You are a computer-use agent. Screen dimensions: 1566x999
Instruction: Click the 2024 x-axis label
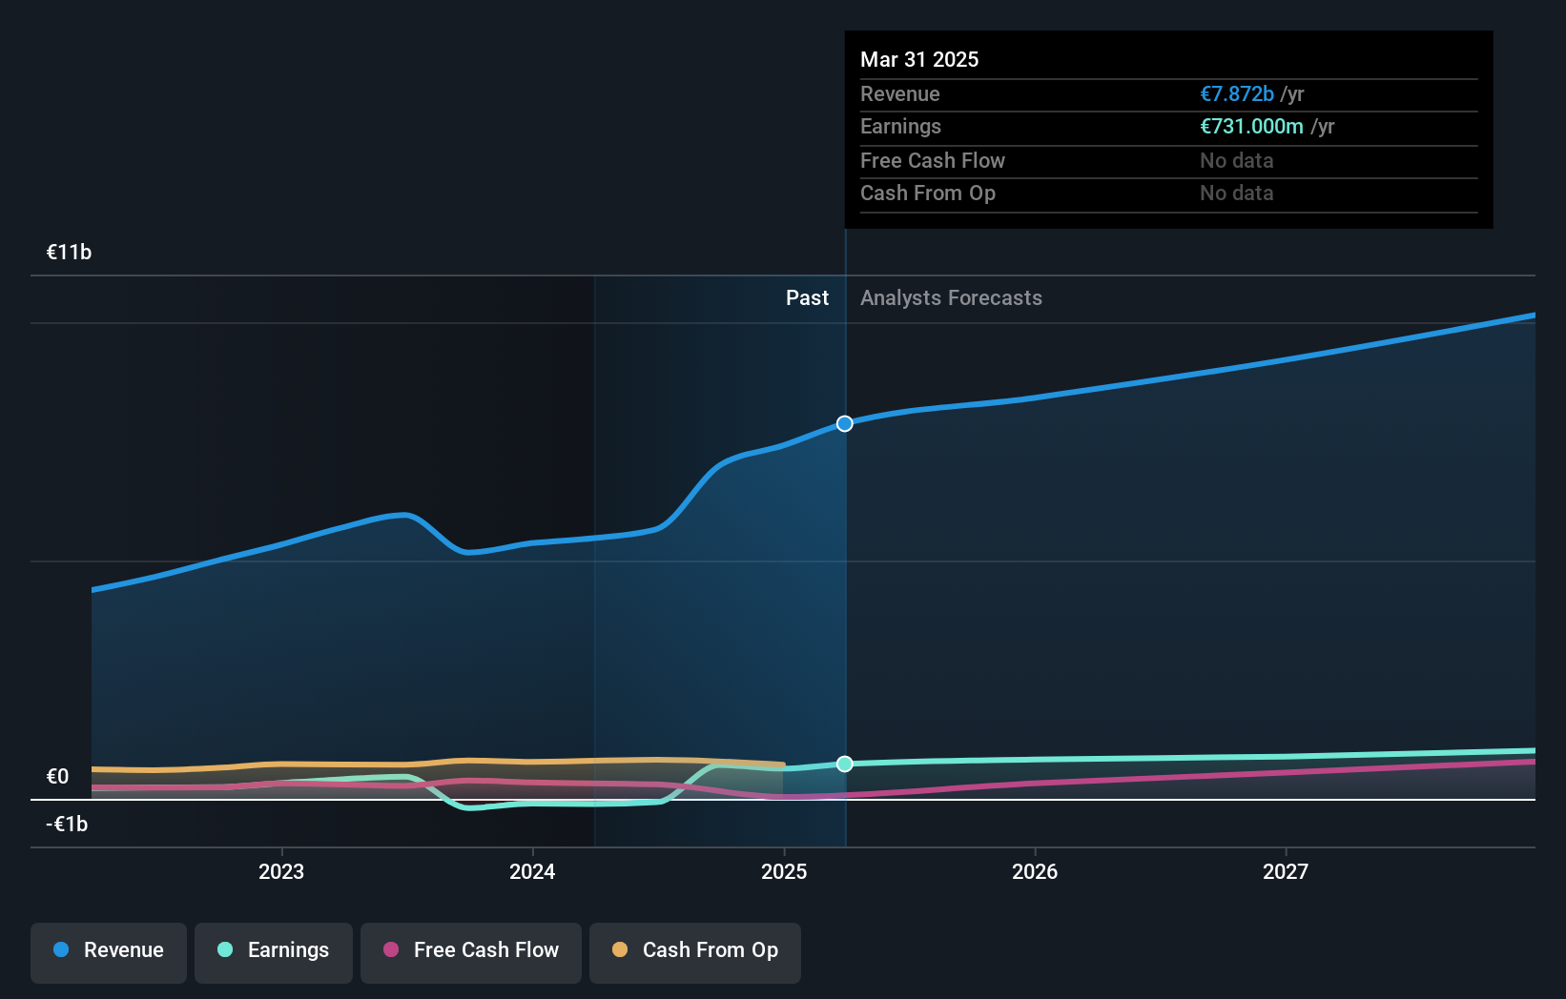tap(532, 871)
